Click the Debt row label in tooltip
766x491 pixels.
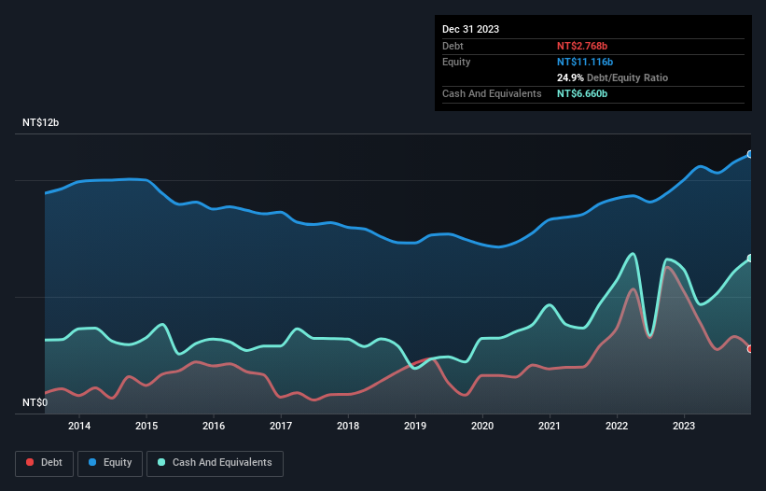(x=453, y=46)
